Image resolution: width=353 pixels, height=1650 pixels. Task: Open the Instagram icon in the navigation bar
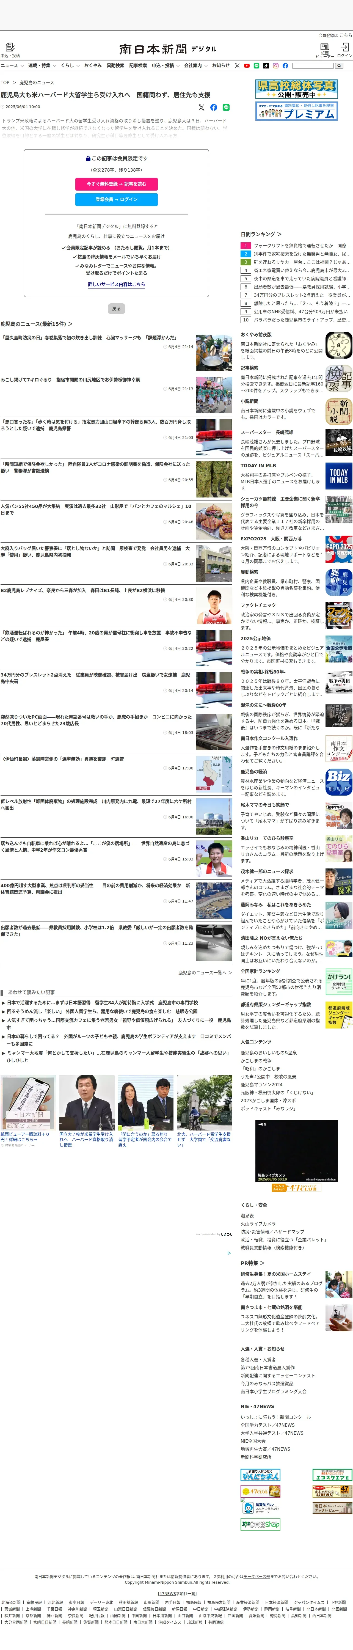click(x=275, y=65)
